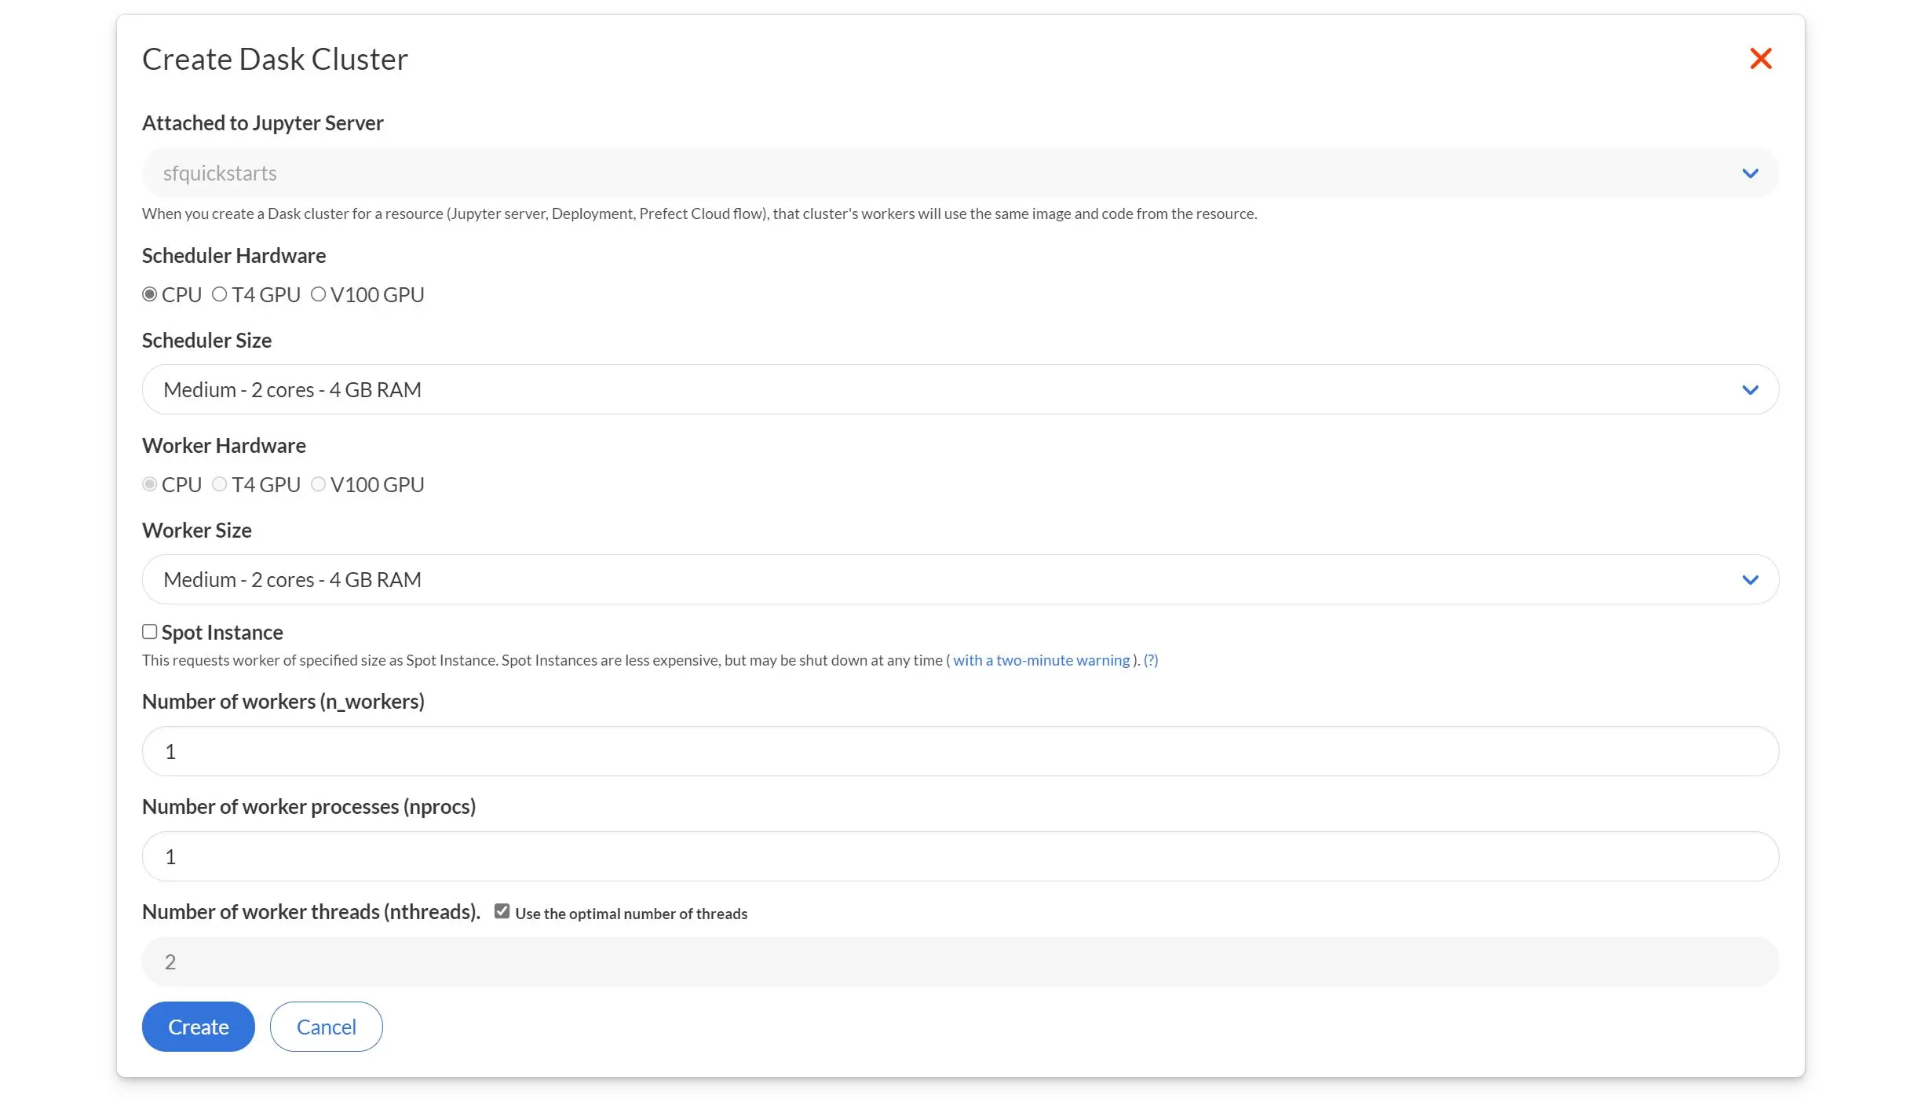Click the Worker Size dropdown chevron
Screen dimensions: 1917x1102
point(1750,580)
